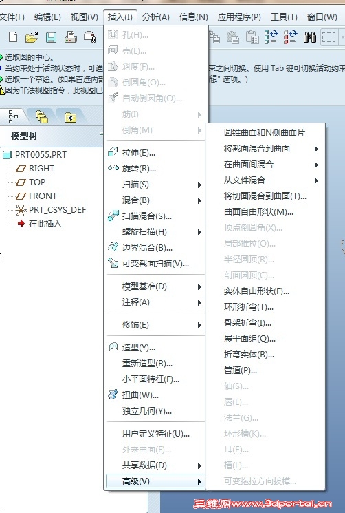Open the favorites tab icon
345x513 pixels.
coord(70,117)
